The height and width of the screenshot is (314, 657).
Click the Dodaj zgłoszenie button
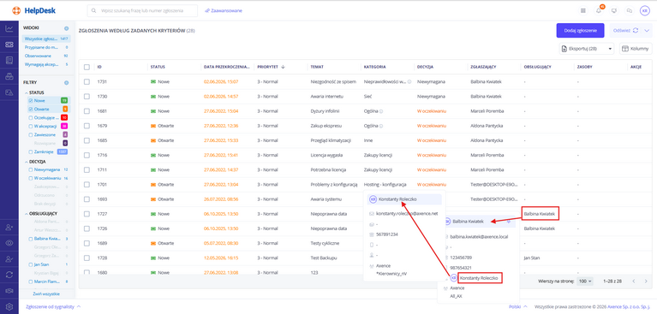[x=580, y=30]
